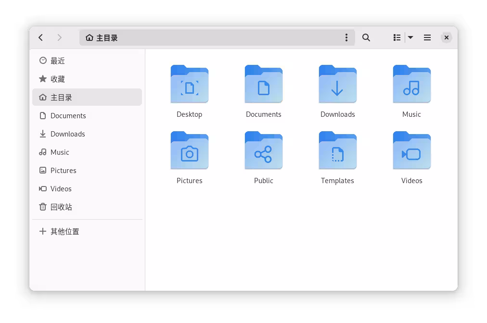The width and height of the screenshot is (487, 323).
Task: Open 回收站 (Trash) in sidebar
Action: [x=61, y=207]
